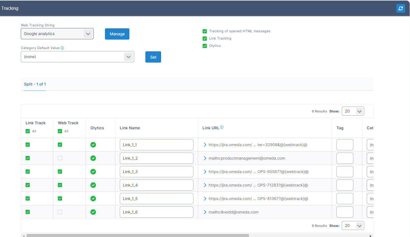Disable Tracking of opened HTML messages
The height and width of the screenshot is (237, 410).
[205, 31]
